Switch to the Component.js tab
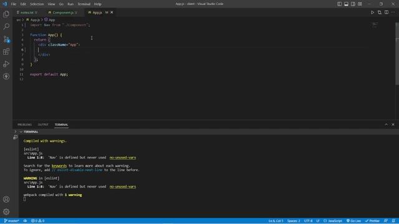Viewport: 399px width, 224px height. coord(62,12)
